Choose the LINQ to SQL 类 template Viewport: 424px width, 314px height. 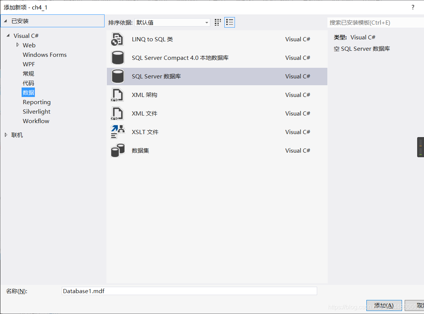[217, 39]
